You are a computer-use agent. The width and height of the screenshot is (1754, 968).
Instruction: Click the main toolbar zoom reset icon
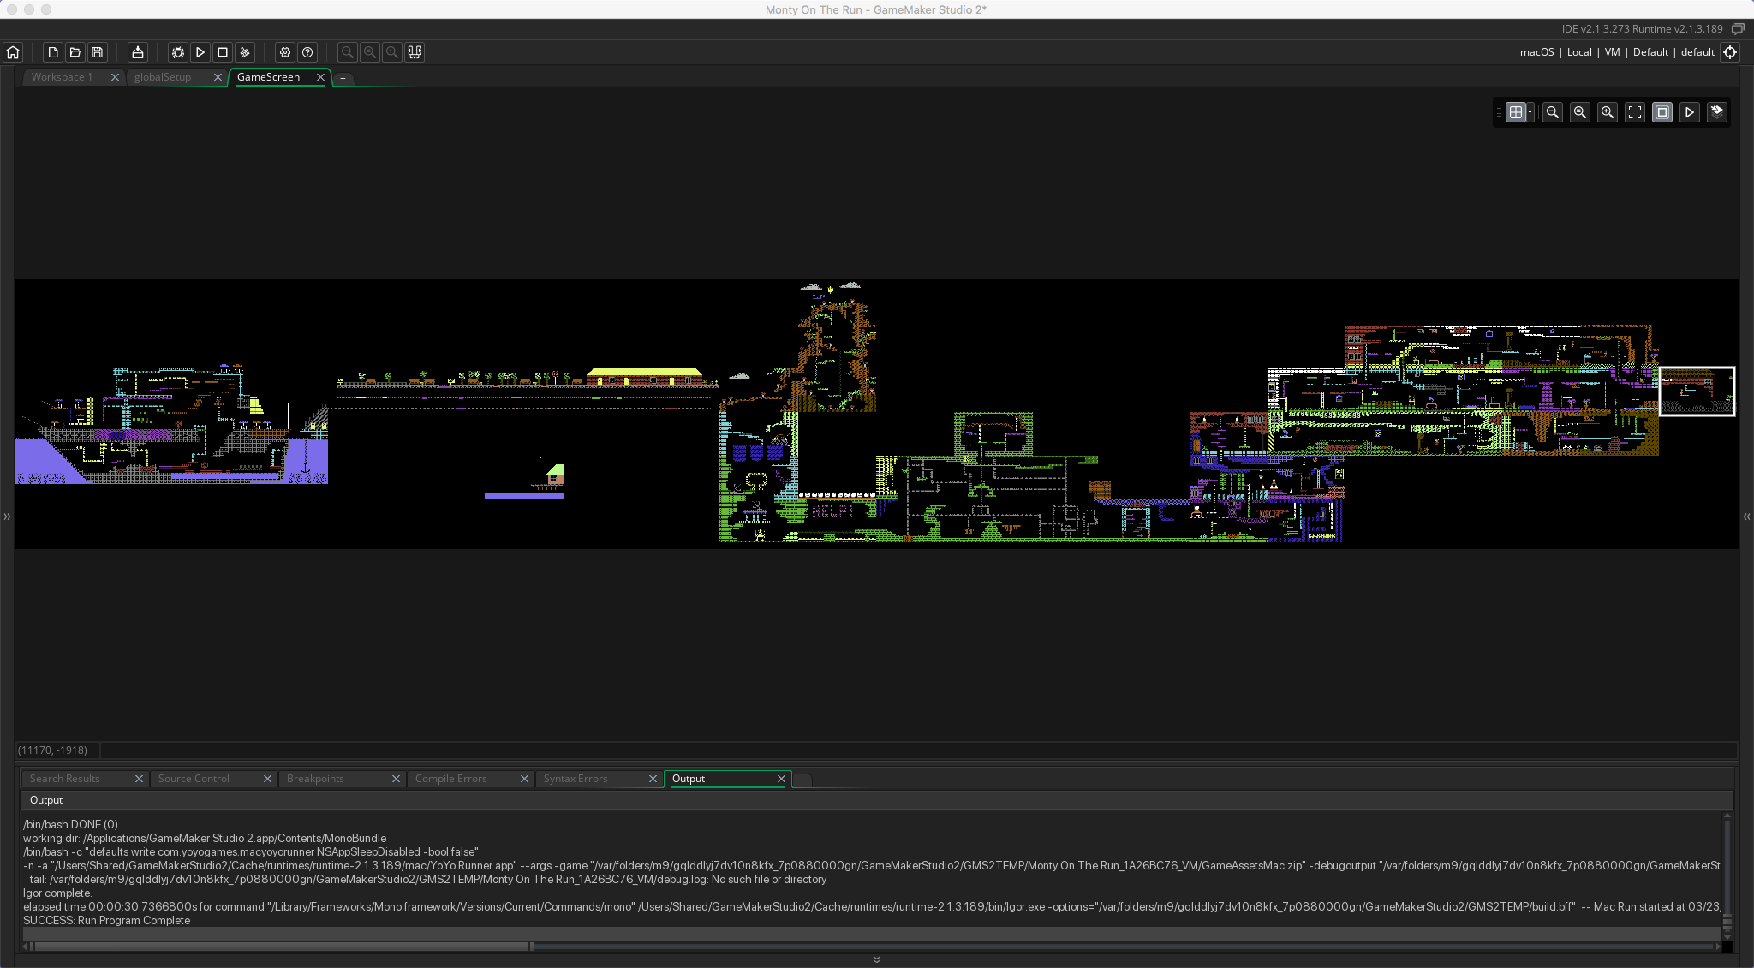coord(370,52)
